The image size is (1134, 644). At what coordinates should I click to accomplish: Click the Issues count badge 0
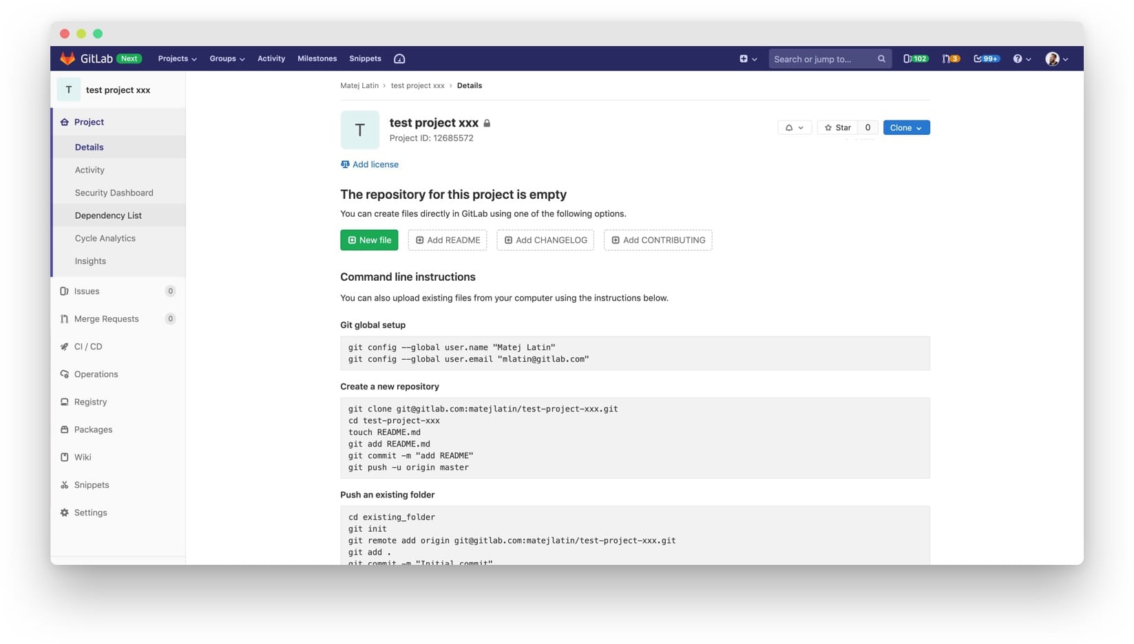click(x=170, y=291)
